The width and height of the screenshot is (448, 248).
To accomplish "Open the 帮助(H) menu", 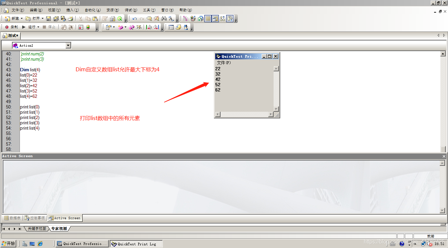I will [x=186, y=10].
